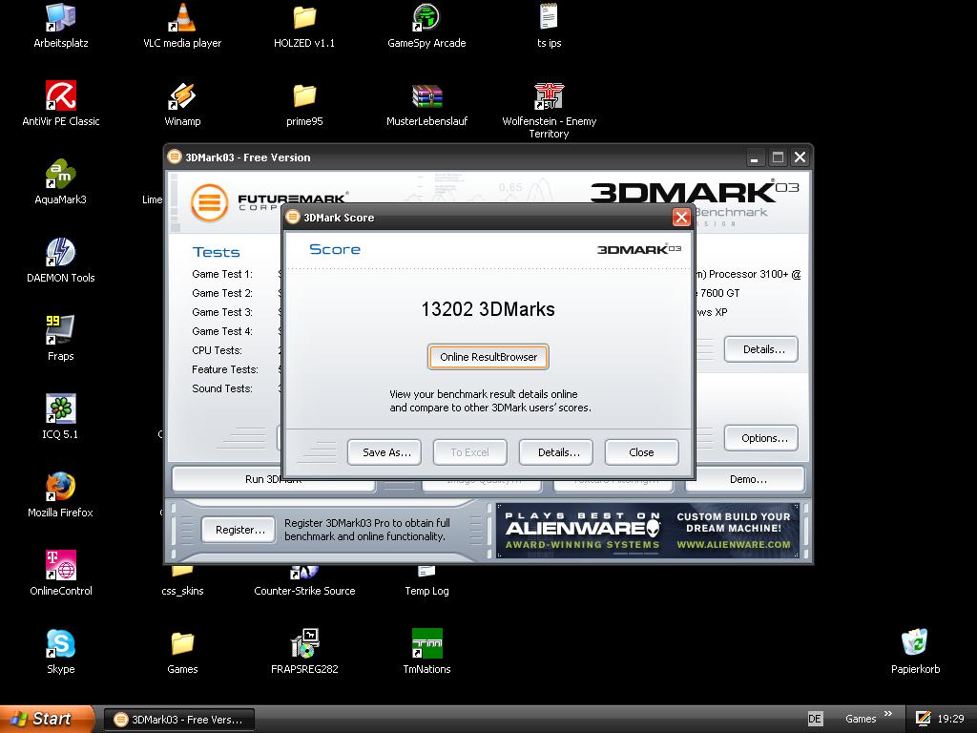The width and height of the screenshot is (977, 733).
Task: Close 3DMark Score dialog via red X
Action: [681, 218]
